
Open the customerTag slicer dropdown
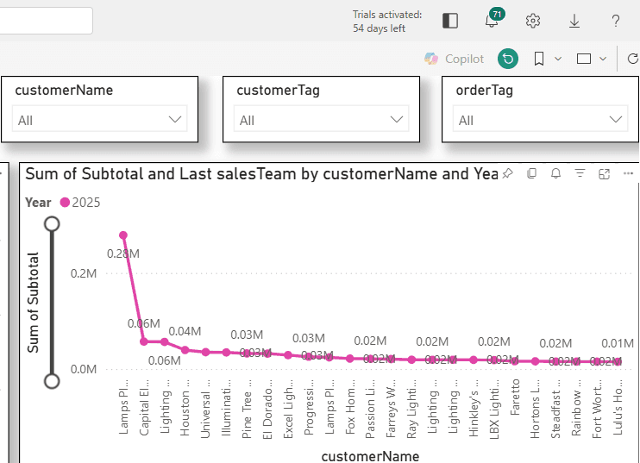point(321,119)
